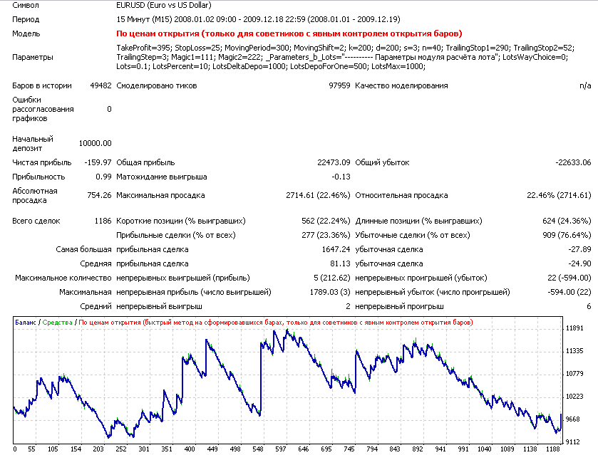Click consecutive wins value '5 (212.62)'
The image size is (598, 455).
tap(332, 278)
